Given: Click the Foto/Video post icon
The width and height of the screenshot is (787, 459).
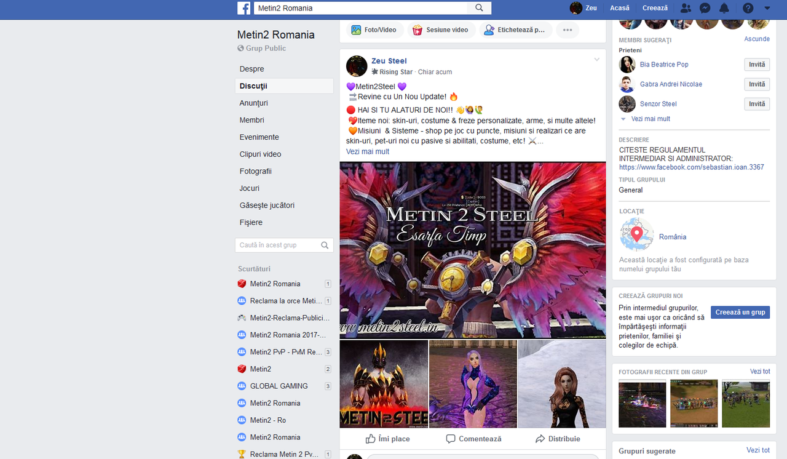Looking at the screenshot, I should (x=356, y=29).
